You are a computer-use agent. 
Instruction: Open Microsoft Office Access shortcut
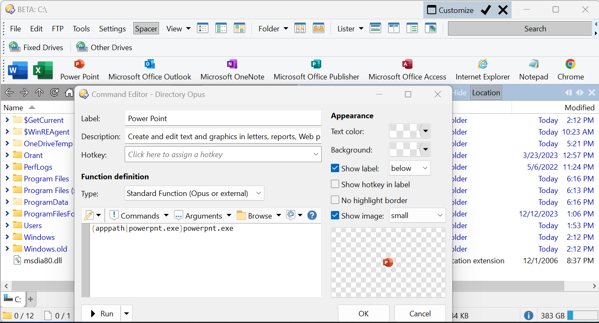407,70
